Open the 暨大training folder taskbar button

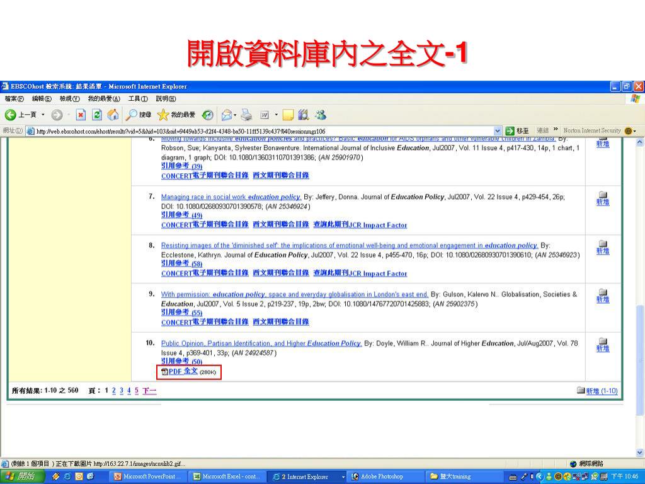click(465, 476)
